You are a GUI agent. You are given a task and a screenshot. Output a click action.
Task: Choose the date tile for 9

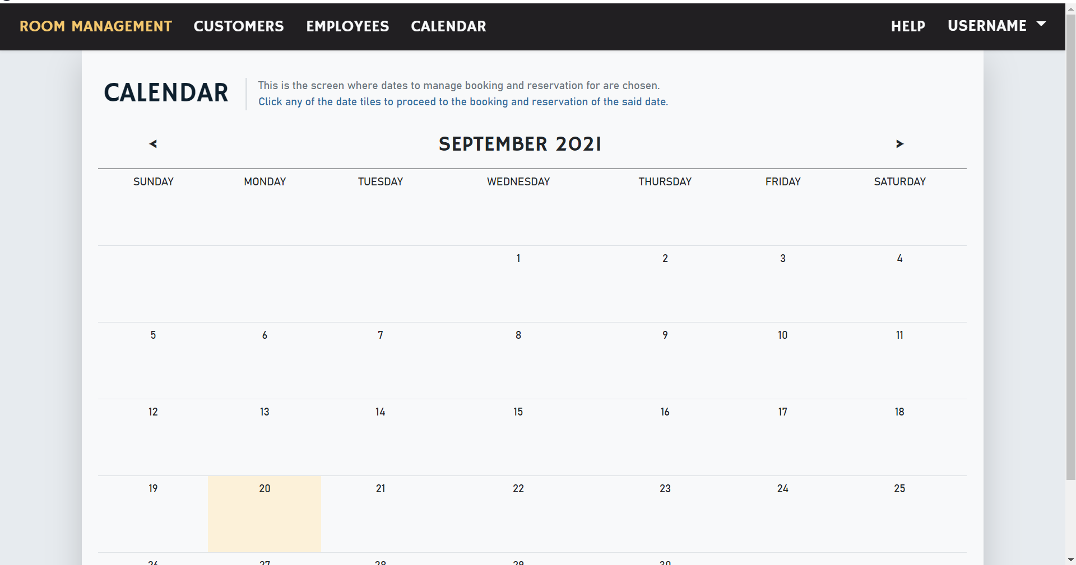click(665, 361)
